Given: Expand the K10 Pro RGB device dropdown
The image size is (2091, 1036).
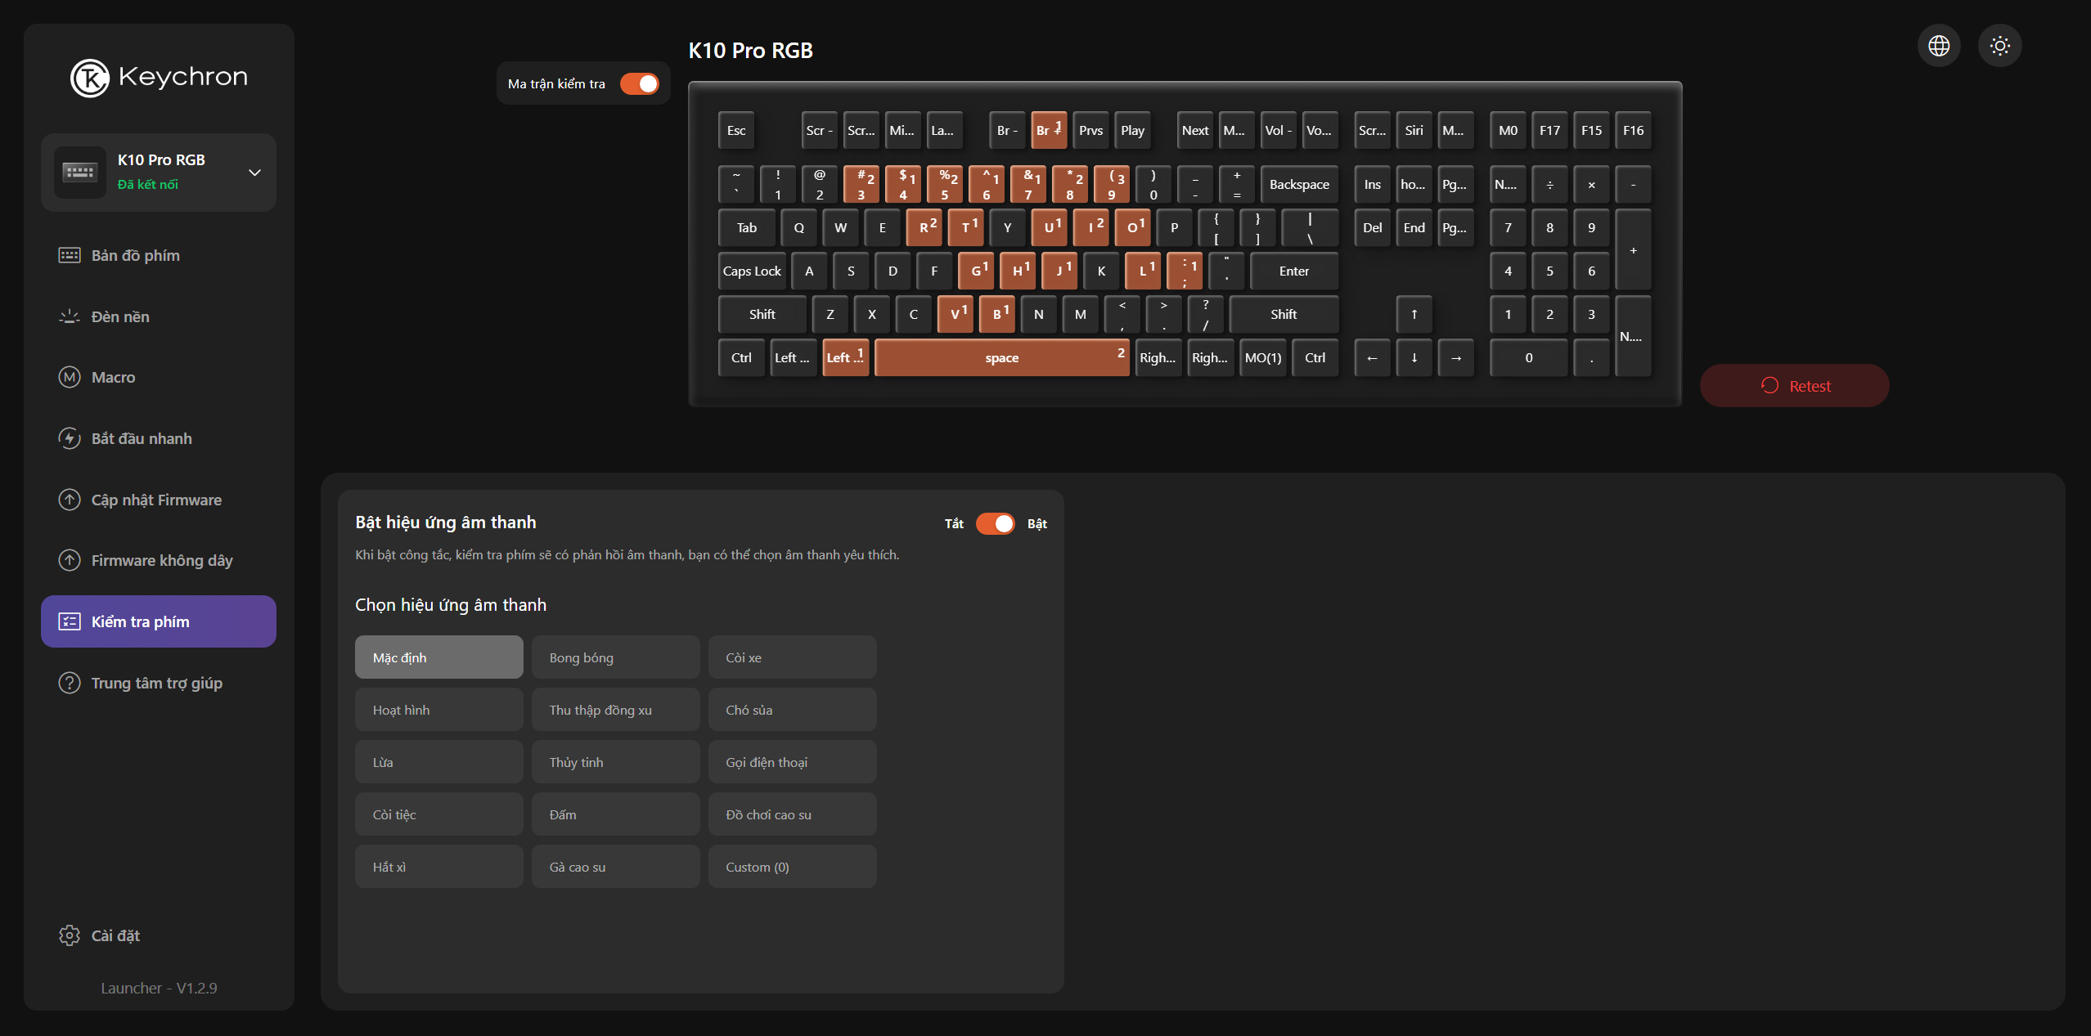Looking at the screenshot, I should [254, 173].
